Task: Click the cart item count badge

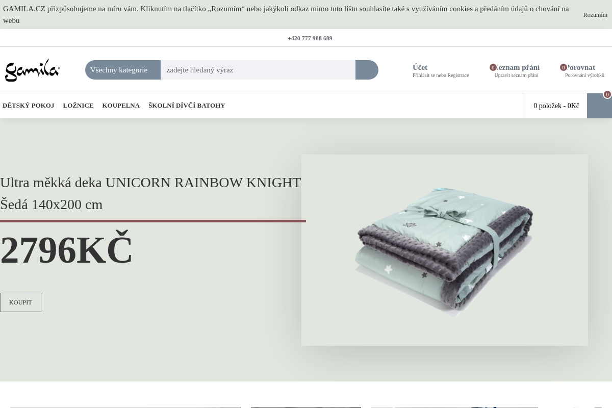Action: tap(607, 94)
